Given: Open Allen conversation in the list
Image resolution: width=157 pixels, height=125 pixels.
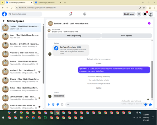Looking at the screenshot, I should pos(21,107).
